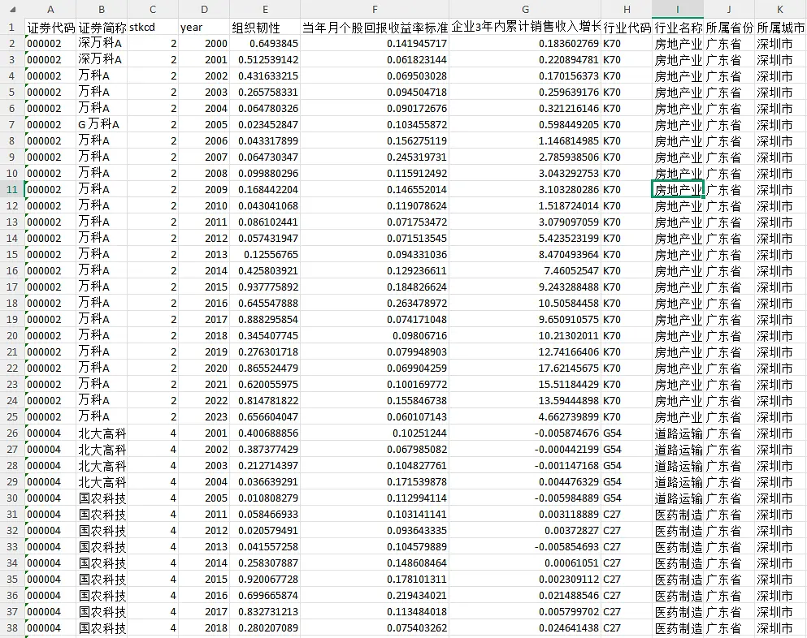
Task: Select the year 2000 cell for 000002
Action: (x=204, y=43)
